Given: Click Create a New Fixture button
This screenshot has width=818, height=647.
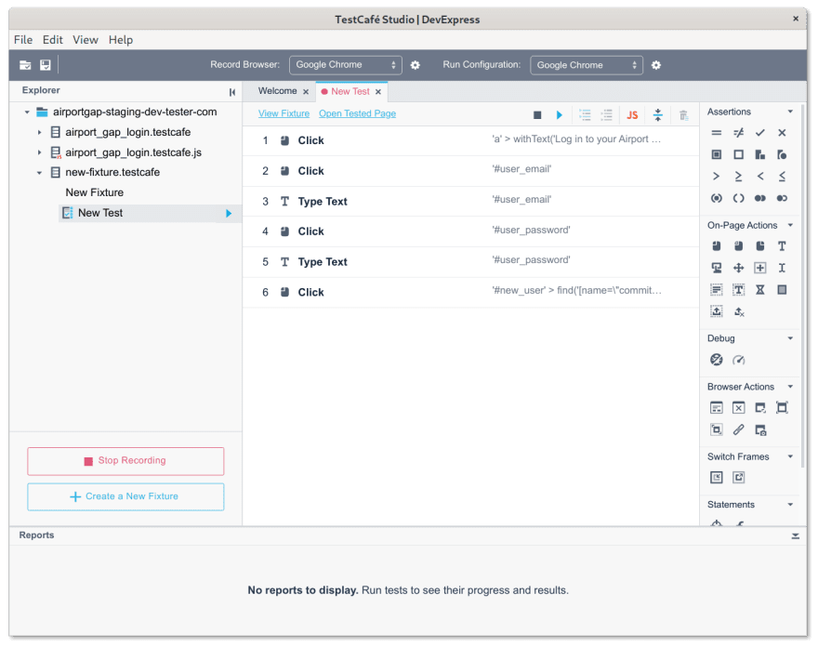Looking at the screenshot, I should tap(125, 496).
